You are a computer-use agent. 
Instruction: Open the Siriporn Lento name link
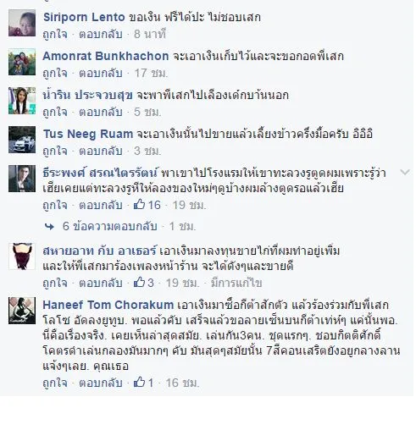click(84, 17)
